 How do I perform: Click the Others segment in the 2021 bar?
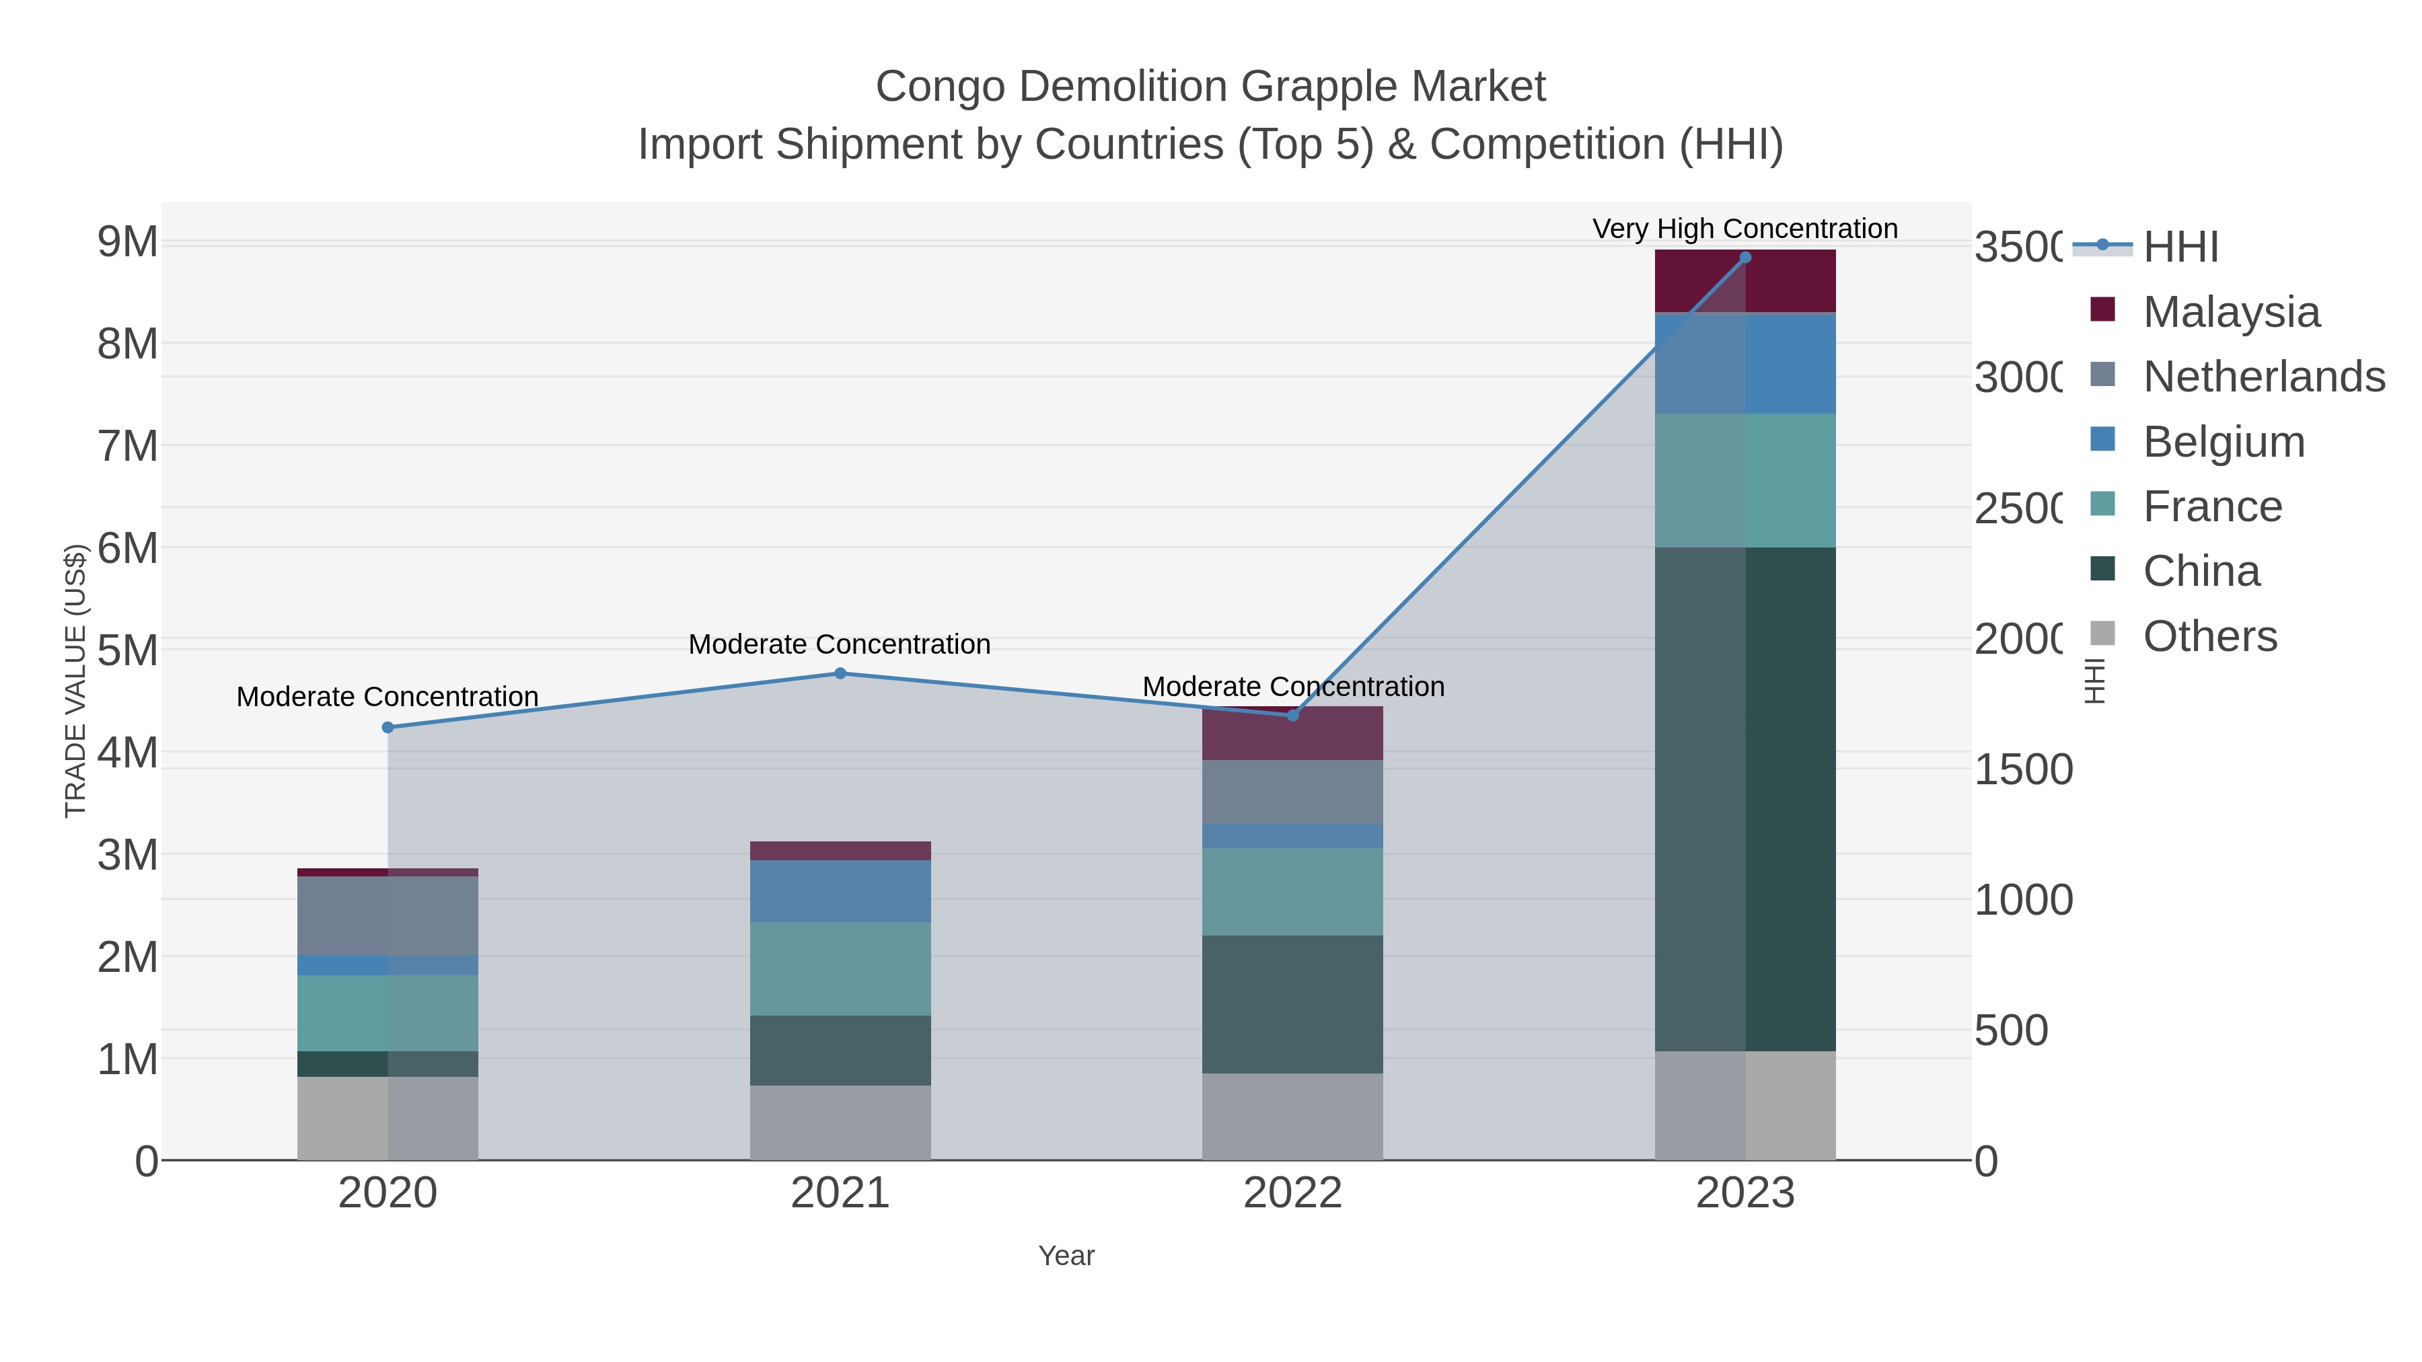840,1123
